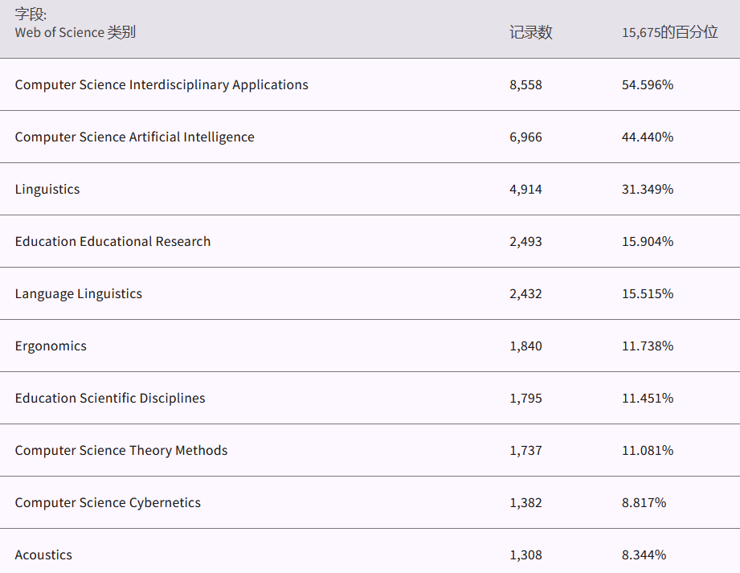Open the 1,840 record count
The height and width of the screenshot is (573, 740).
525,346
